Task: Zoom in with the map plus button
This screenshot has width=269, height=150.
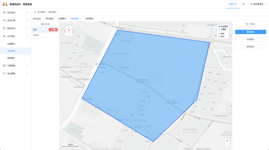Action: (x=227, y=141)
